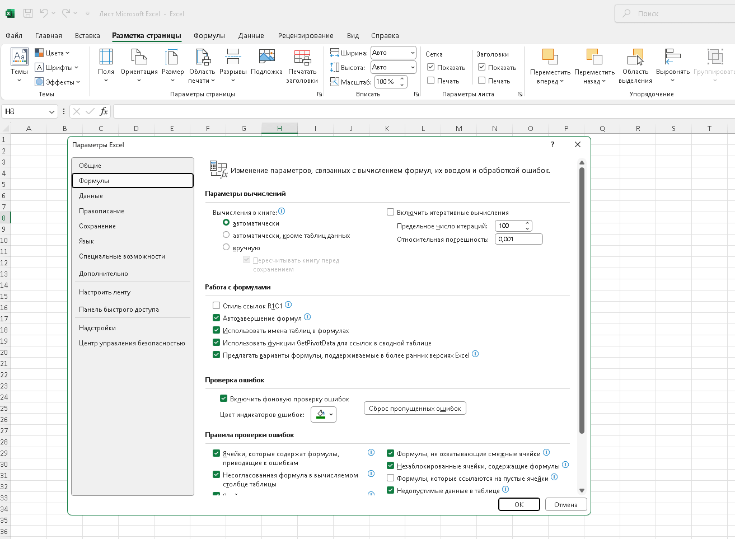This screenshot has width=735, height=539.
Task: Click the Search (Поиск) box
Action: click(675, 13)
